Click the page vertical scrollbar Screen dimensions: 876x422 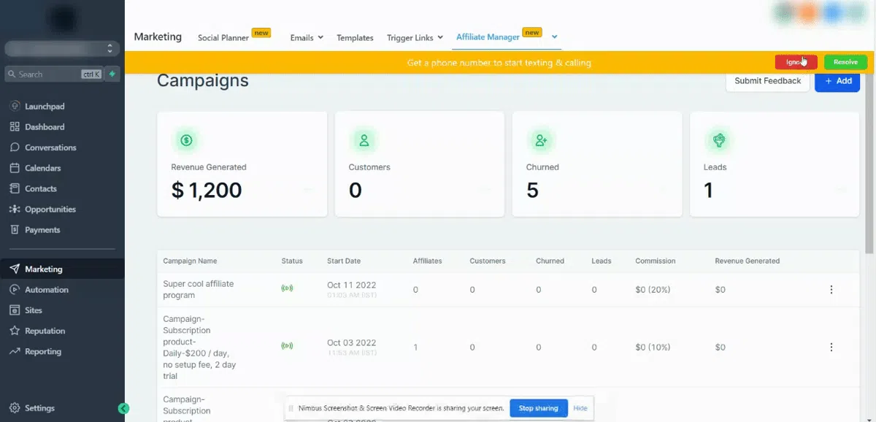869,164
